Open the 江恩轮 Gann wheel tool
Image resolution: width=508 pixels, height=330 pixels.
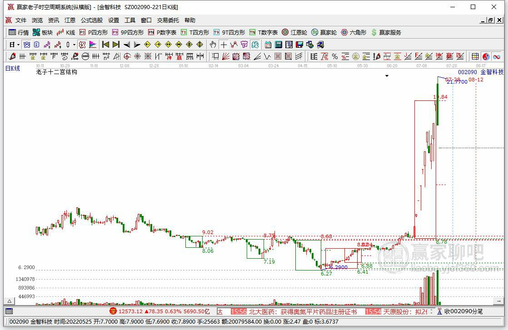(284, 32)
